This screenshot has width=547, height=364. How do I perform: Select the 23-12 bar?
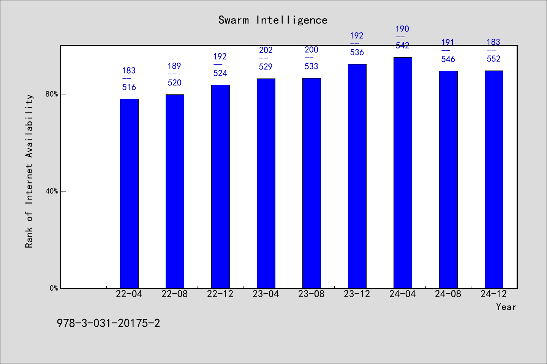pyautogui.click(x=357, y=176)
